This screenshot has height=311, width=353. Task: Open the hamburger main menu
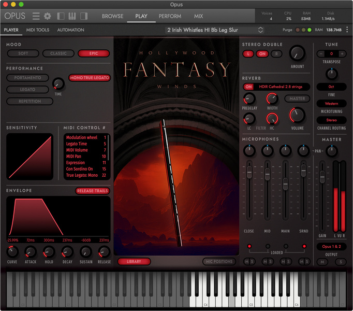(36, 16)
